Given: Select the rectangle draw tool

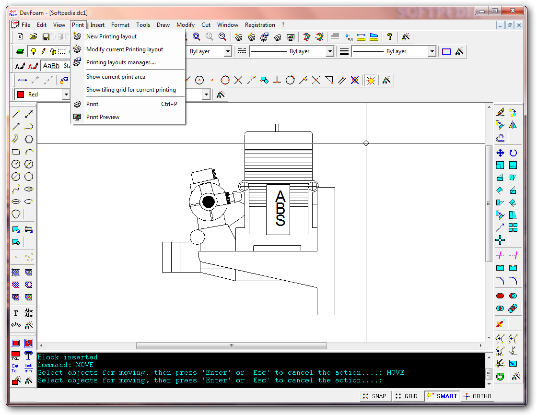Looking at the screenshot, I should [16, 152].
